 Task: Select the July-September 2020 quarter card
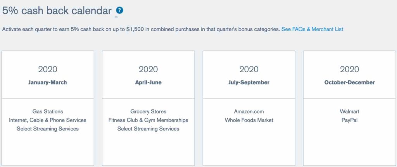pos(249,108)
